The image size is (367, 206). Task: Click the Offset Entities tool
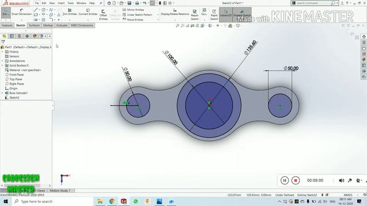[x=103, y=15]
